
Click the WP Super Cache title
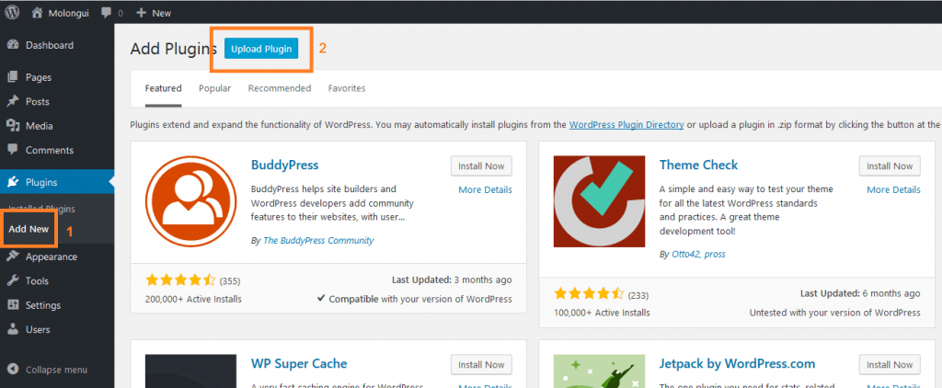pyautogui.click(x=299, y=363)
